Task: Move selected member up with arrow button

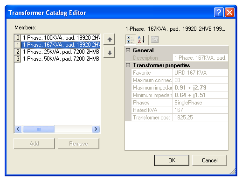Action: coord(109,39)
